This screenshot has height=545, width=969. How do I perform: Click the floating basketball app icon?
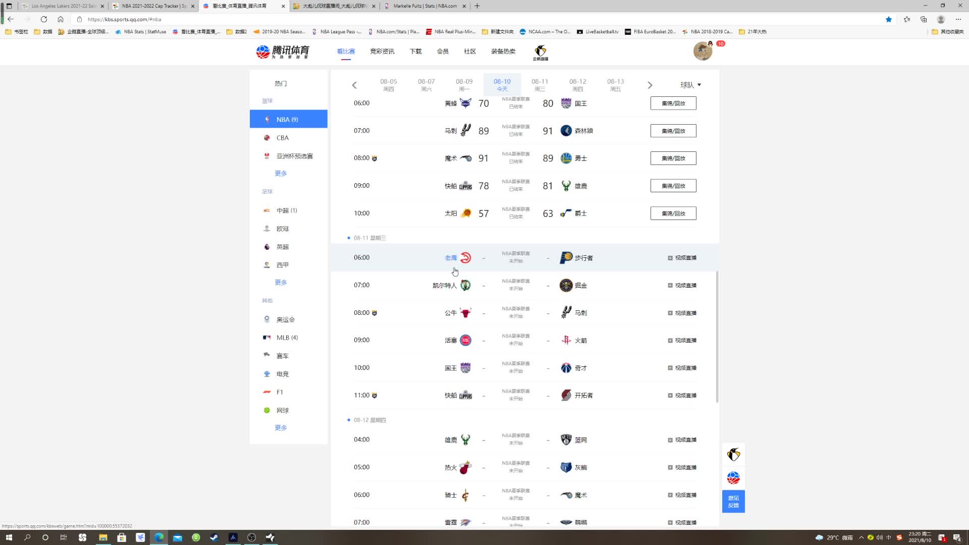tap(733, 477)
